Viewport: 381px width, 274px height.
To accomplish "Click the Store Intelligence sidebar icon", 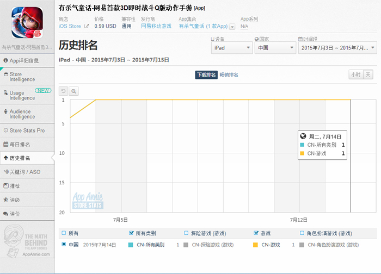I will (x=6, y=74).
